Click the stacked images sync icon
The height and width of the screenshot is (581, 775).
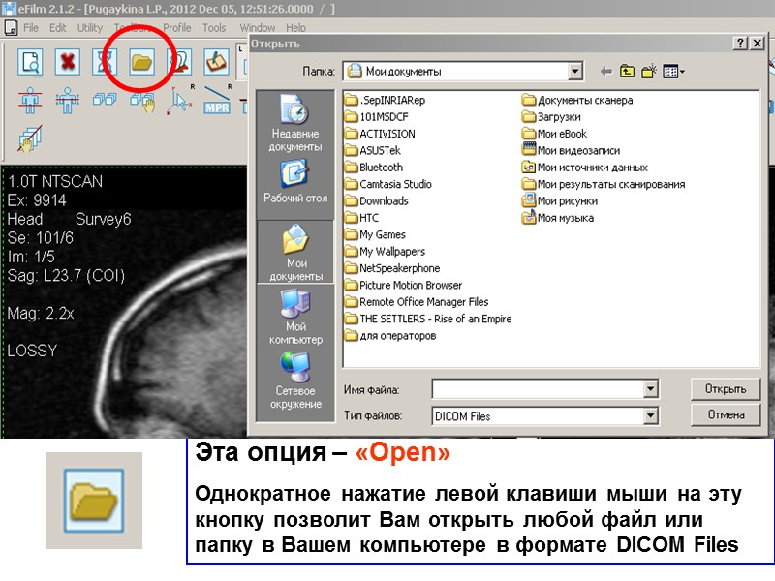point(105,101)
